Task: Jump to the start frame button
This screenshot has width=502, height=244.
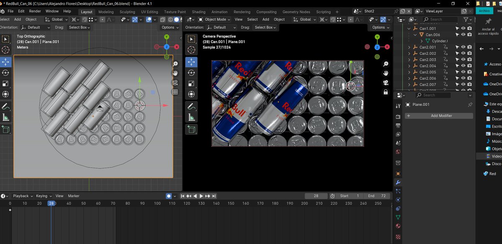Action: (x=182, y=196)
